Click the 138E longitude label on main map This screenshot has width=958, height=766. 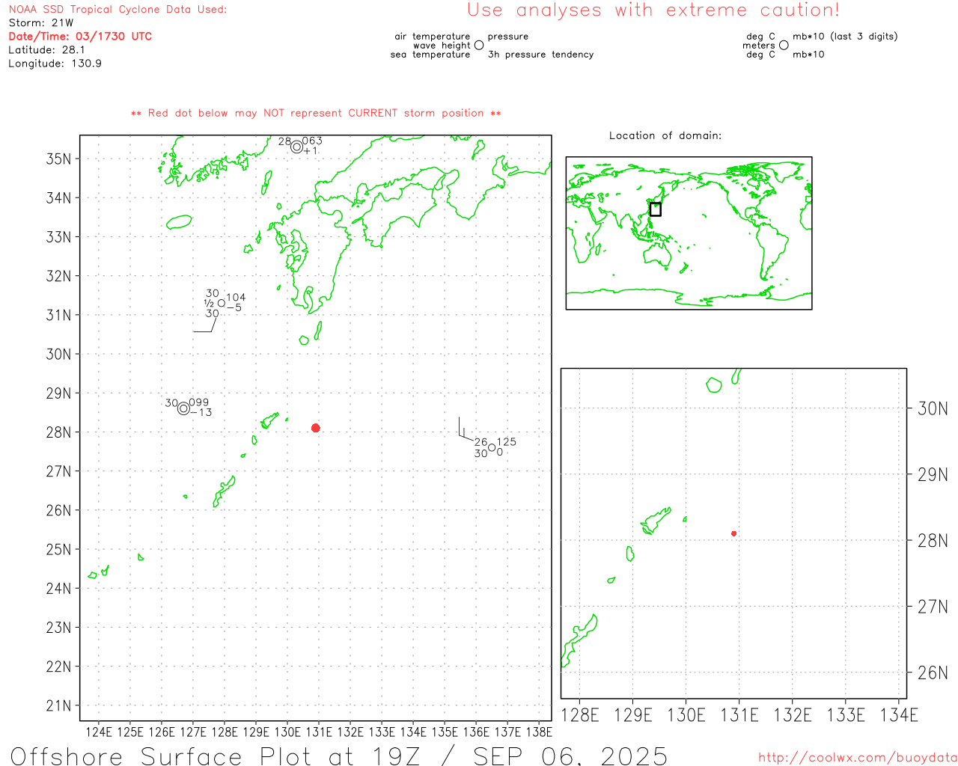click(x=539, y=732)
